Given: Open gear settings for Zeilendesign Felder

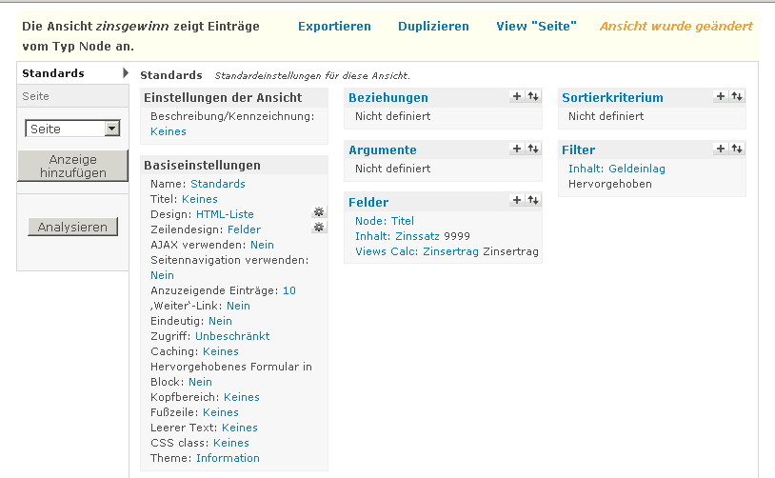Looking at the screenshot, I should coord(319,228).
